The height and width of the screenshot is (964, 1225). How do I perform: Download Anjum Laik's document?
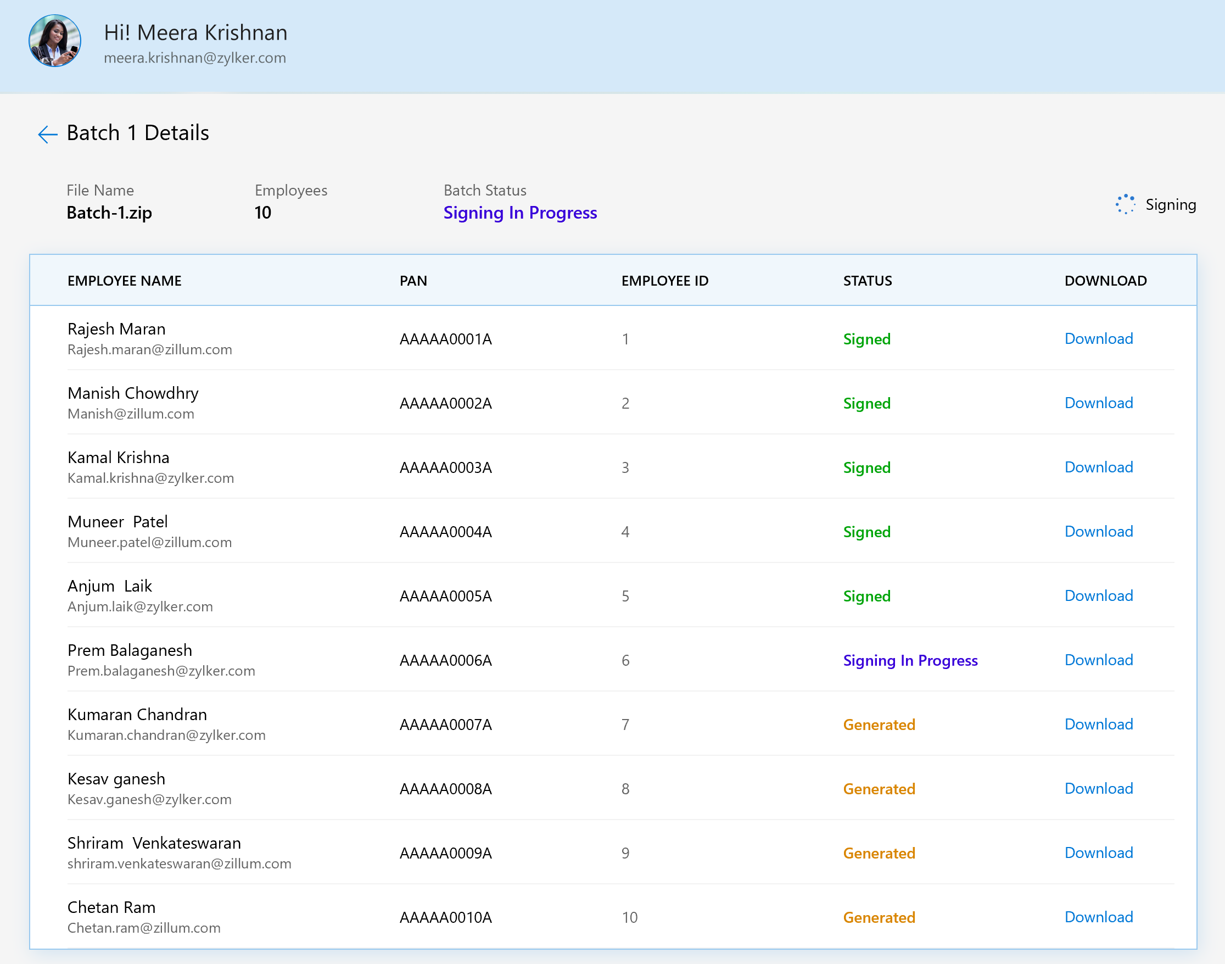tap(1098, 596)
